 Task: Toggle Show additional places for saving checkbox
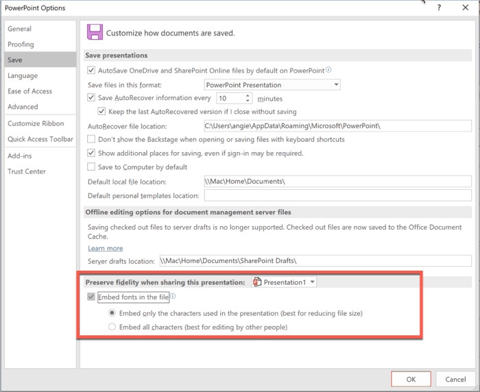[91, 153]
